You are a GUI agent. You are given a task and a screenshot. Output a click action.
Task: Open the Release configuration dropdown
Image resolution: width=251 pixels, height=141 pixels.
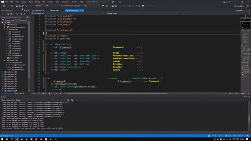pos(40,6)
